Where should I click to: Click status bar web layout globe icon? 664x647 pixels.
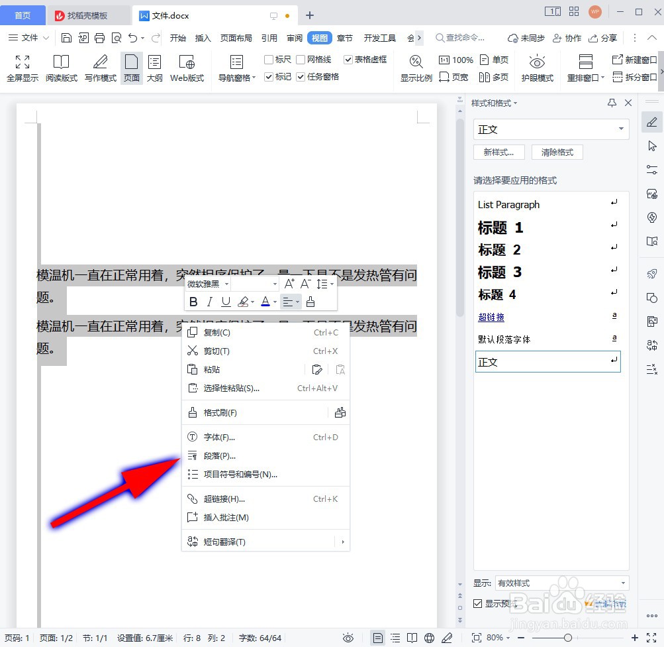[x=430, y=638]
